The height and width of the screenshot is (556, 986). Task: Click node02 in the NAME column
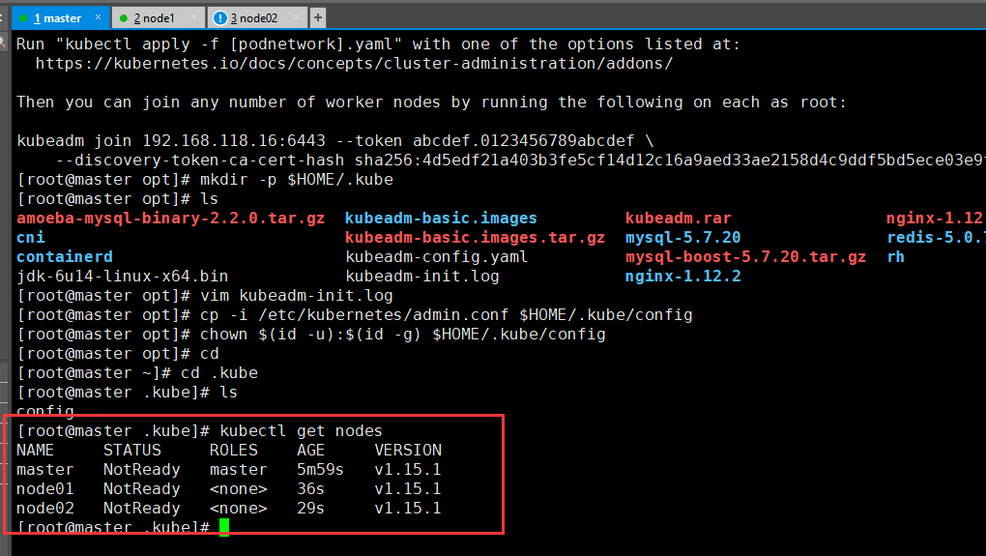(x=44, y=509)
